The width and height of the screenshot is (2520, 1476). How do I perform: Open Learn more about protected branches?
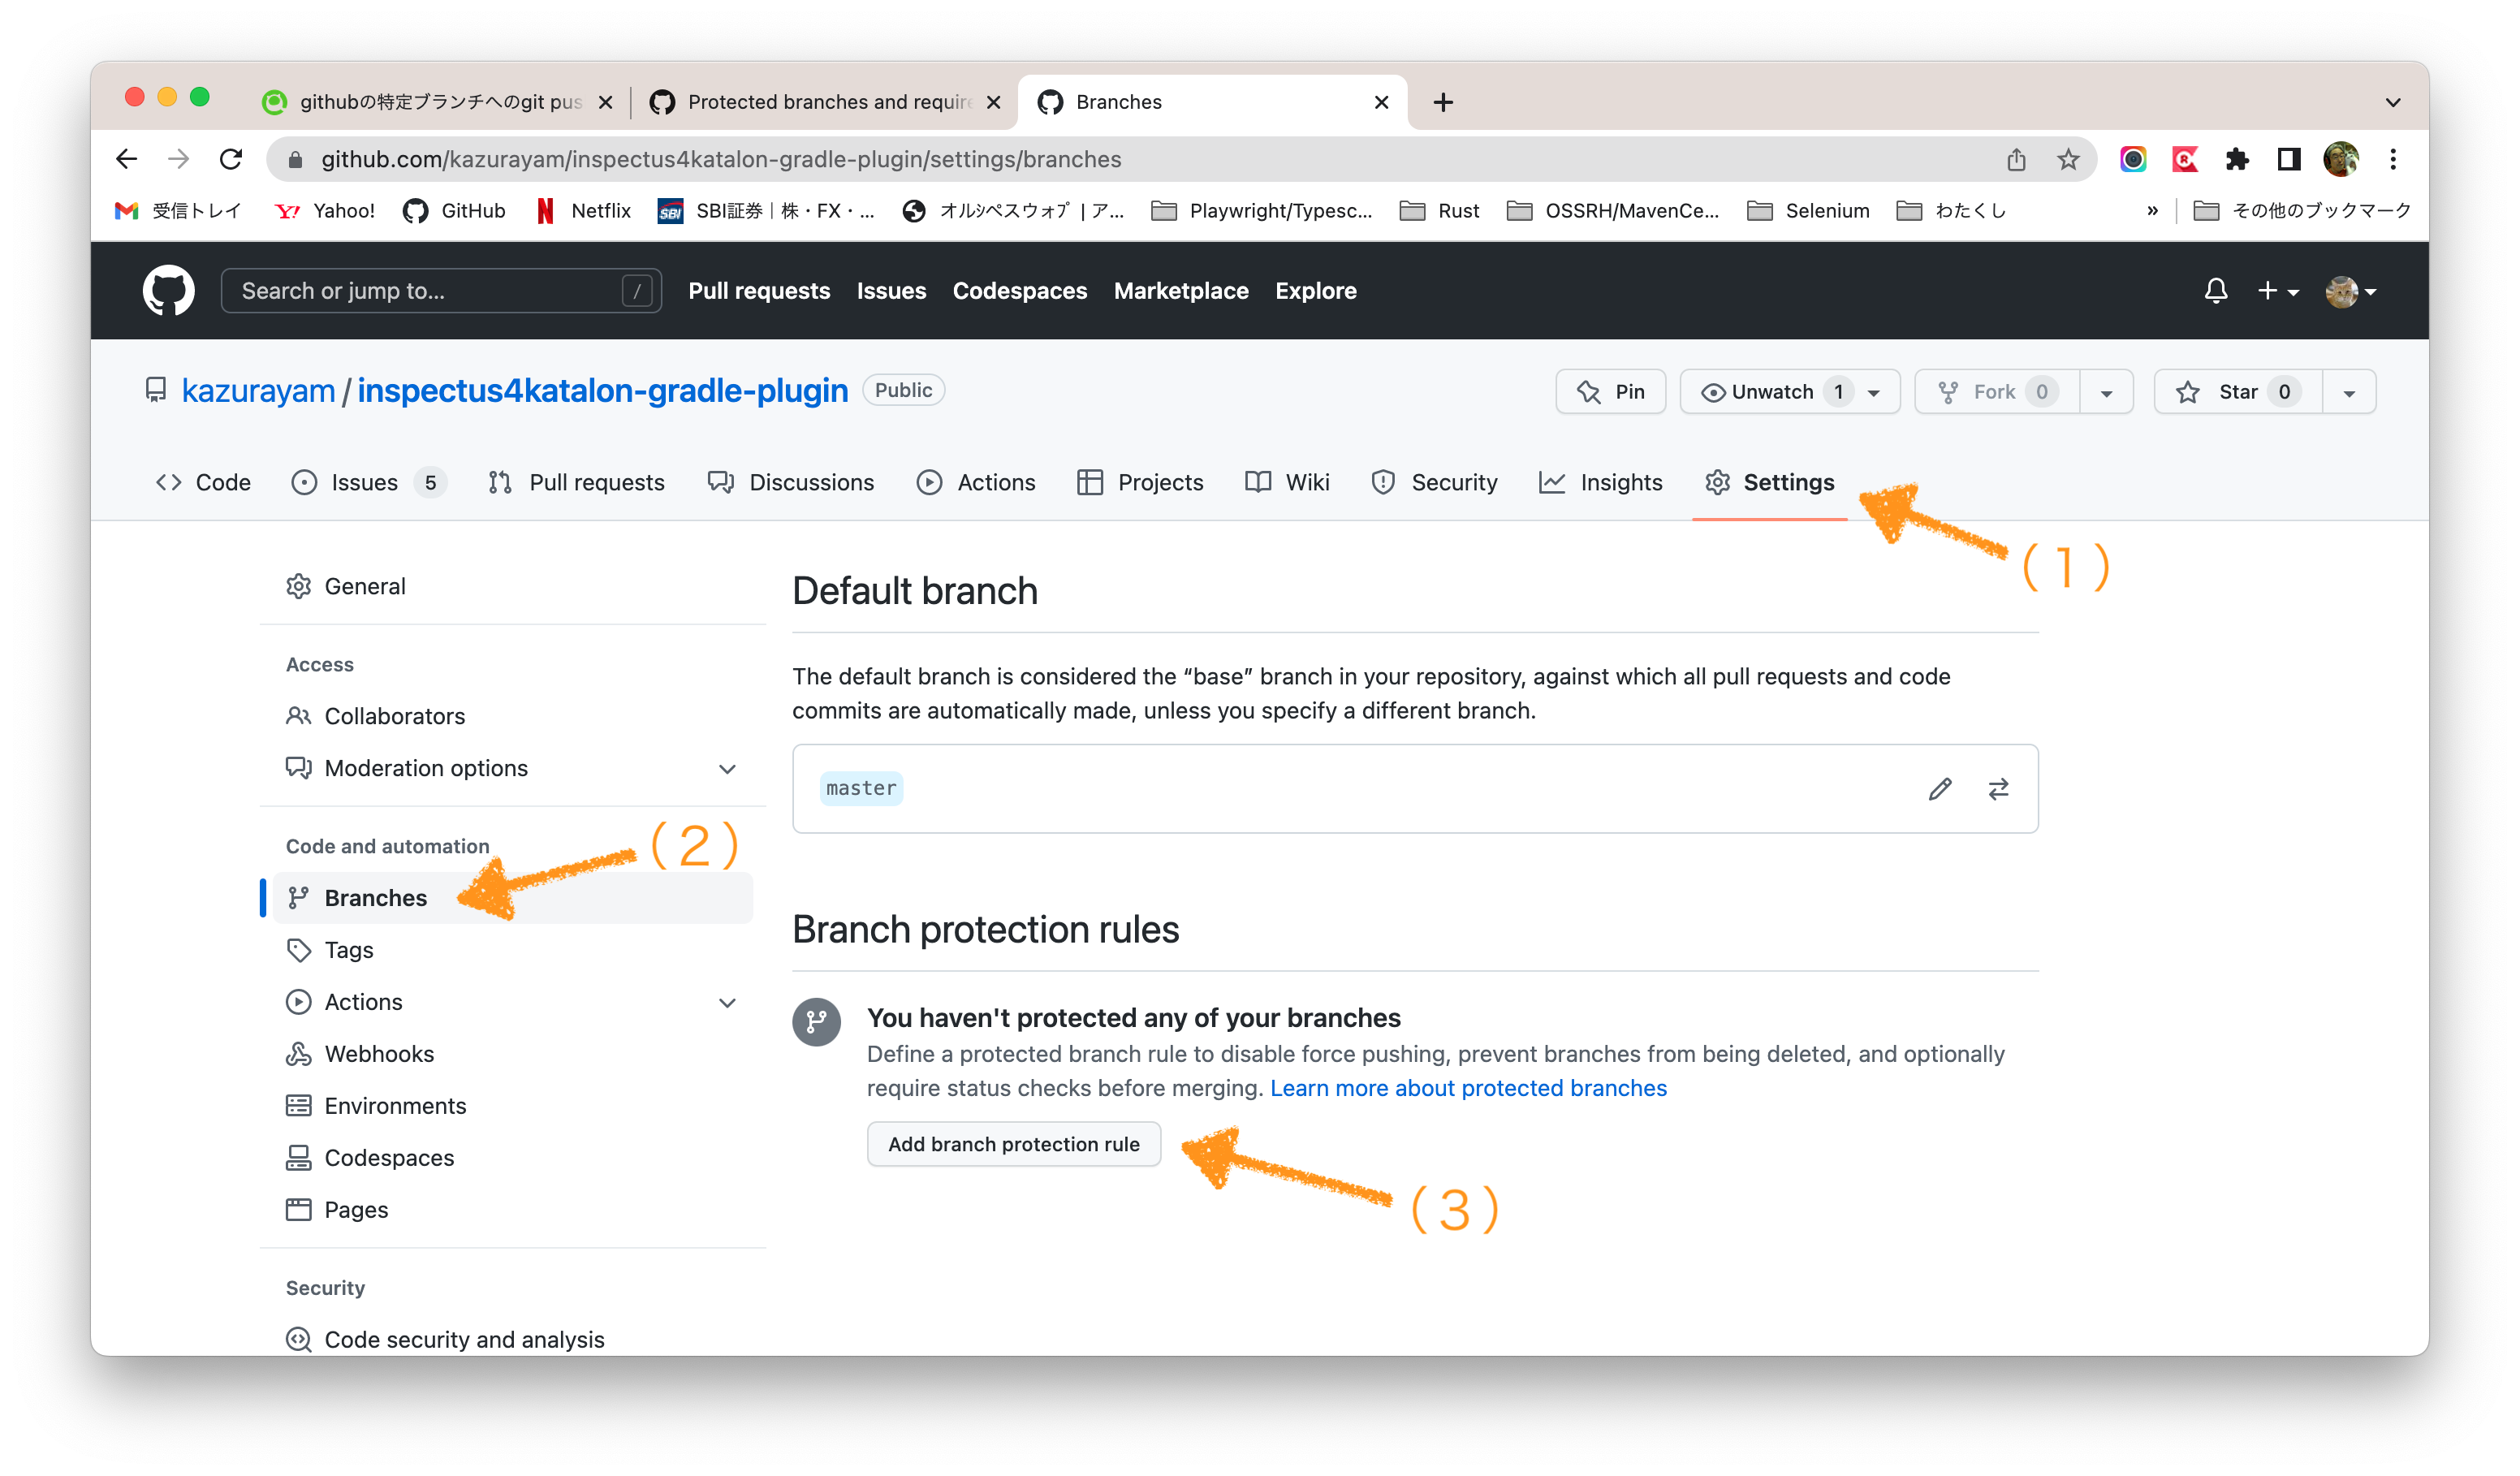pyautogui.click(x=1467, y=1087)
